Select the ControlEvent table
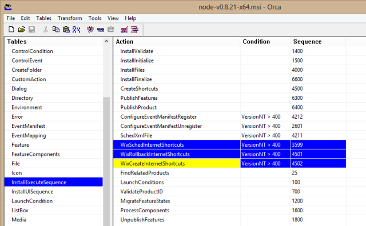366x226 pixels. click(27, 60)
